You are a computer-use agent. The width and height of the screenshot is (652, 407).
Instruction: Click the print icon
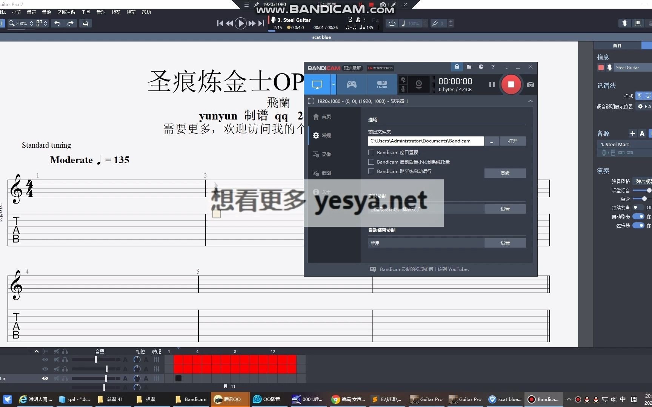pos(86,23)
